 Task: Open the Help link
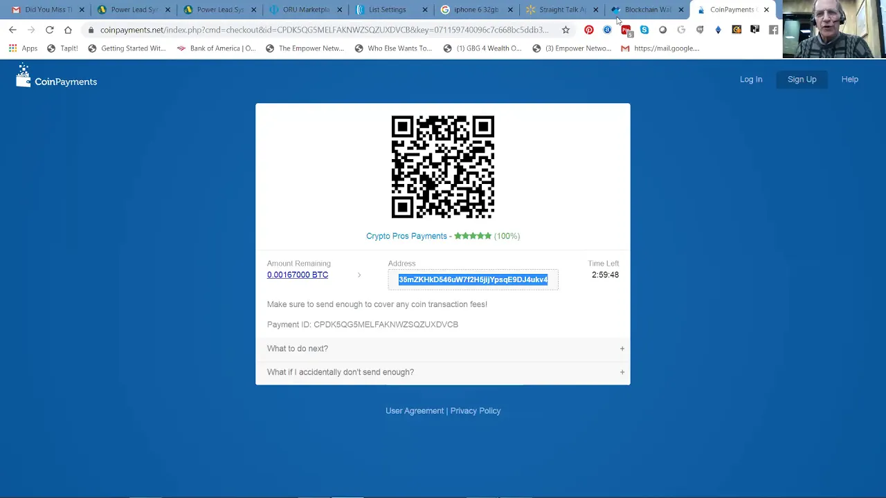pos(850,80)
